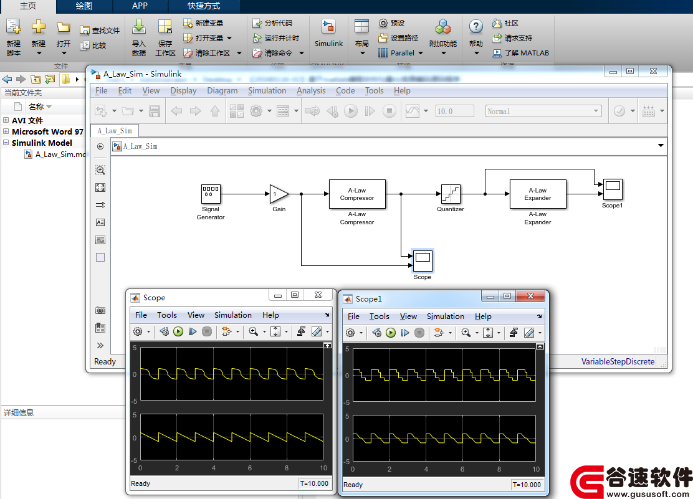Image resolution: width=693 pixels, height=499 pixels.
Task: Open the 社区 (Community) link
Action: (505, 23)
